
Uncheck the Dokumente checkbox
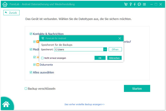coord(34,65)
